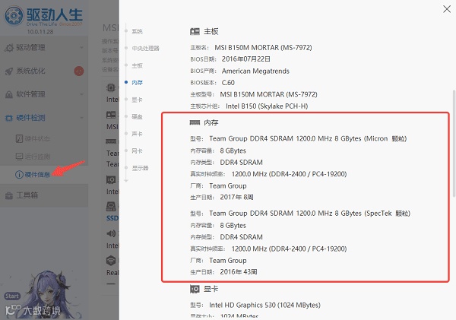Jump to 网卡 section in navigation
456x320 pixels.
point(137,150)
